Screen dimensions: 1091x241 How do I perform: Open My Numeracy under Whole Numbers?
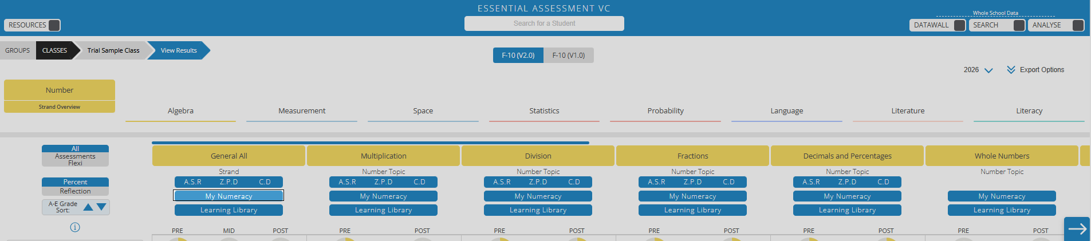coord(1002,196)
